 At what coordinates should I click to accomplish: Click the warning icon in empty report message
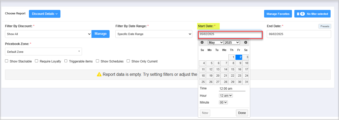point(99,74)
